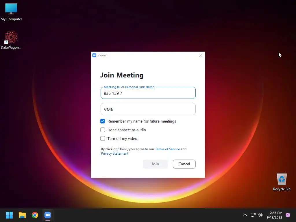Viewport: 296px width, 222px height.
Task: Select Zoom app in taskbar
Action: [48, 215]
